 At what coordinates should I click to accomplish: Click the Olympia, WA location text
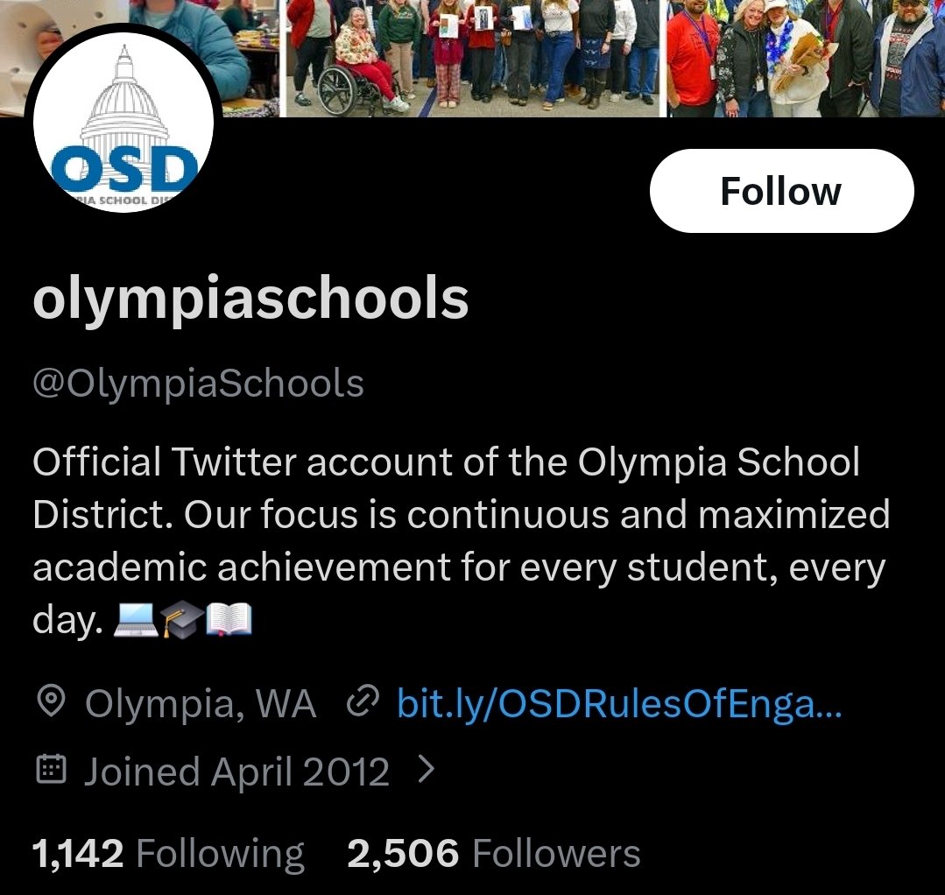[201, 703]
